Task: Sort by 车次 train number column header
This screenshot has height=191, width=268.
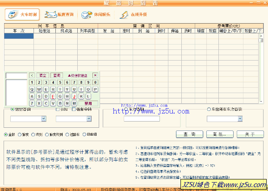Action: pos(19,31)
